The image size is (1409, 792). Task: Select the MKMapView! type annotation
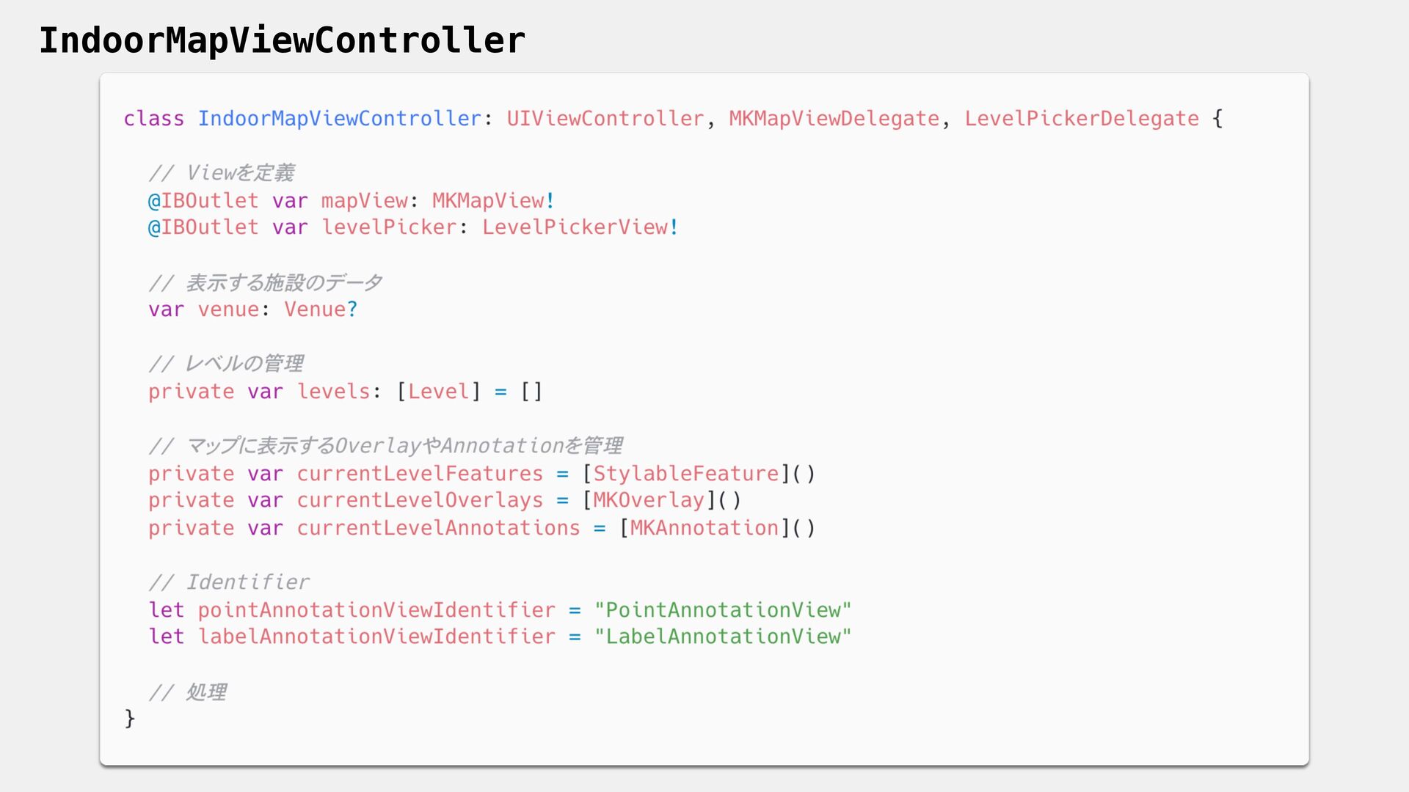tap(494, 200)
